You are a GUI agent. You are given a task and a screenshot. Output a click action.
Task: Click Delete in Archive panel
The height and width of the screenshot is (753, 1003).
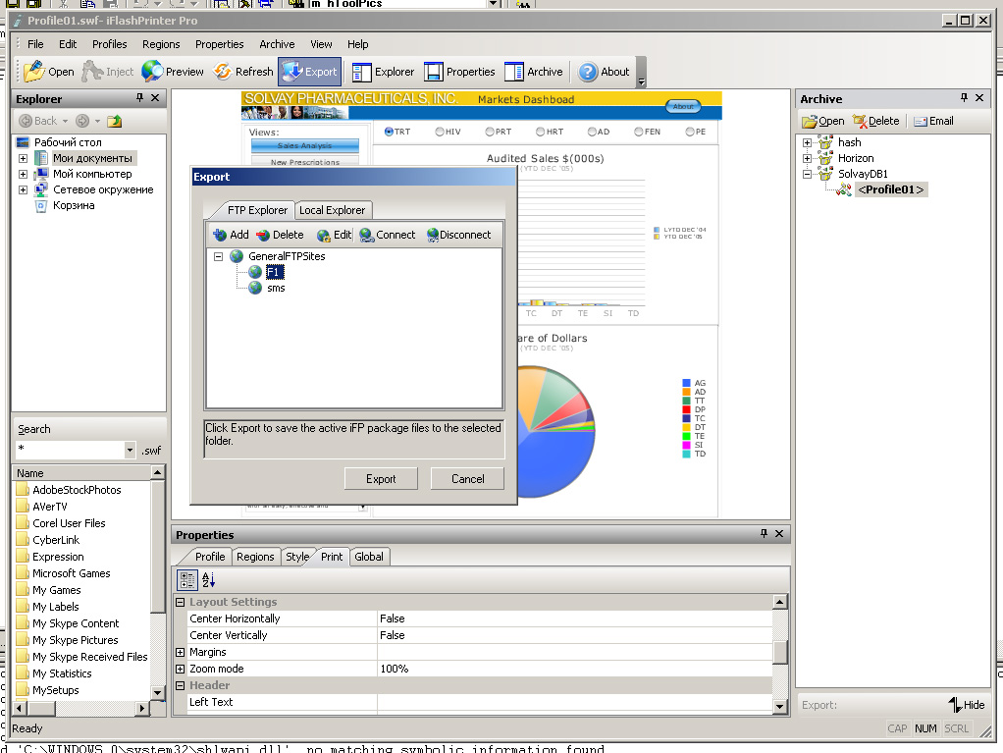(x=875, y=121)
